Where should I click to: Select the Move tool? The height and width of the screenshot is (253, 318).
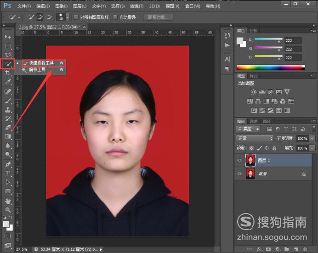click(8, 37)
